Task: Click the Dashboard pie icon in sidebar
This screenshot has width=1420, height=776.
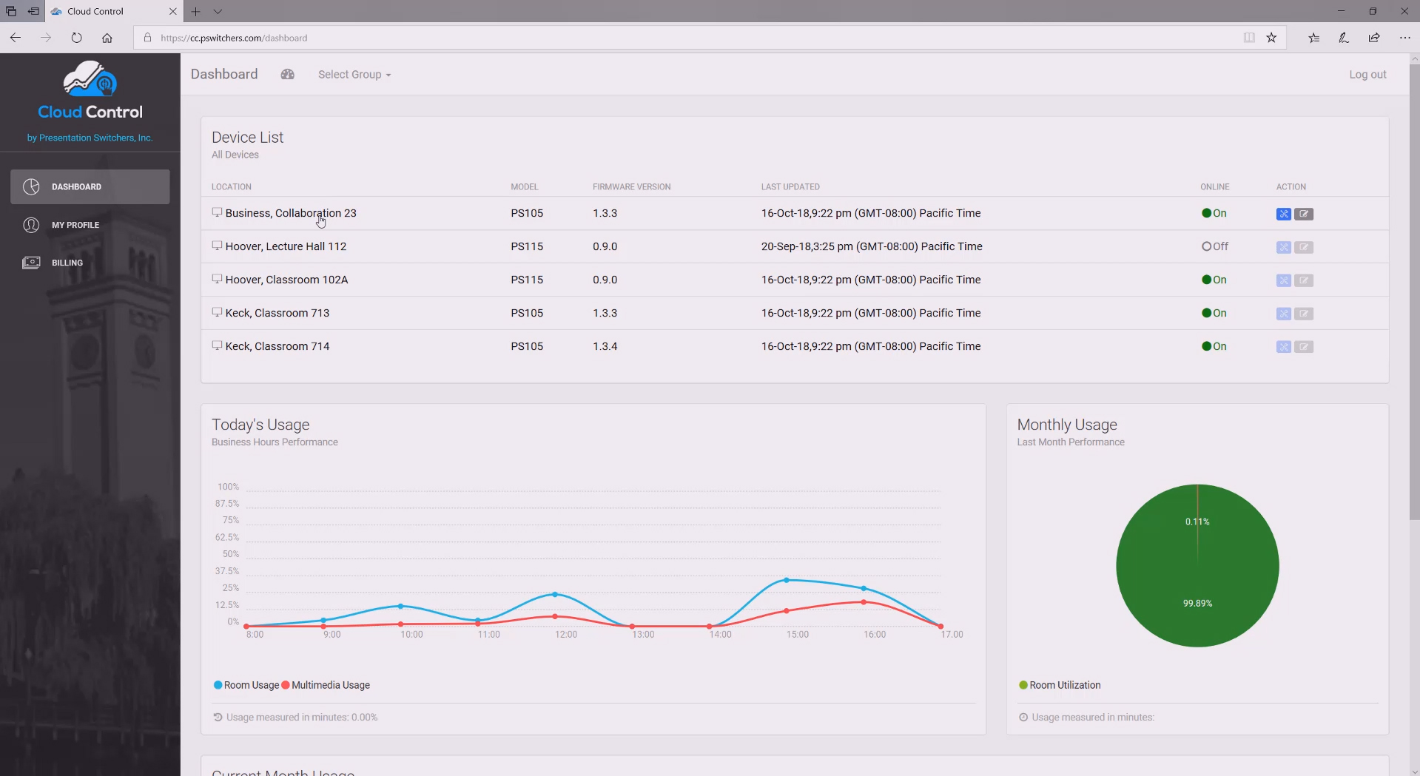Action: (x=31, y=186)
